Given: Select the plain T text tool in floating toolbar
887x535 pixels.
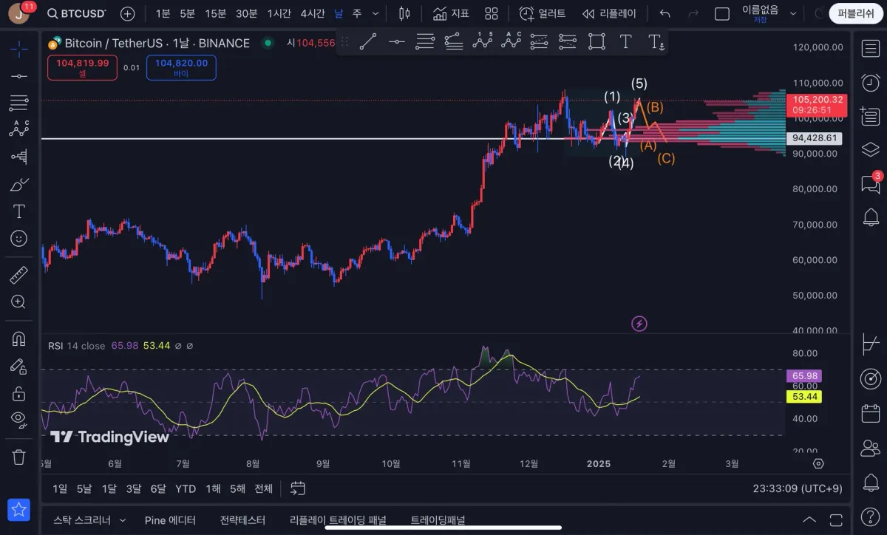Looking at the screenshot, I should pyautogui.click(x=626, y=42).
